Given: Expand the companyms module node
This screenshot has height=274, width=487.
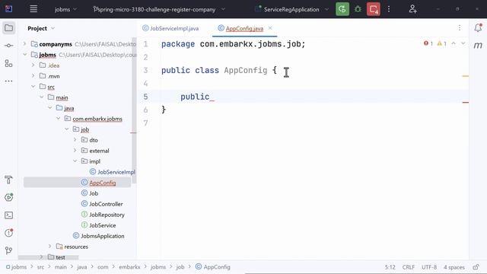Looking at the screenshot, I should pyautogui.click(x=25, y=44).
